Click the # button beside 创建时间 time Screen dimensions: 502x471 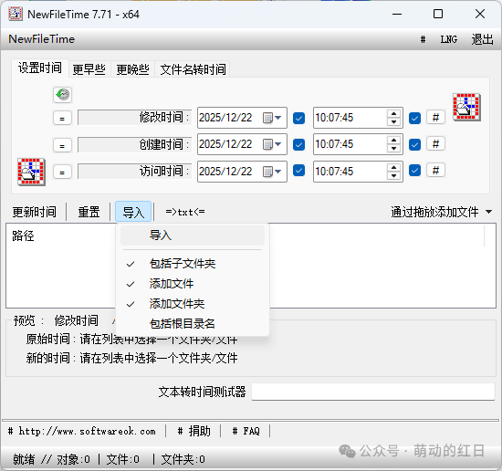[435, 144]
